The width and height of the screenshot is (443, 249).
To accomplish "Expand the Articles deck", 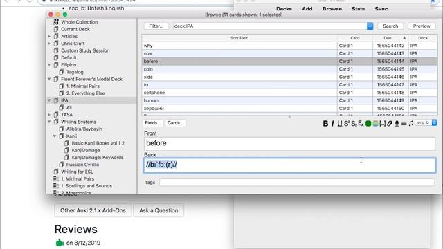I will point(49,37).
